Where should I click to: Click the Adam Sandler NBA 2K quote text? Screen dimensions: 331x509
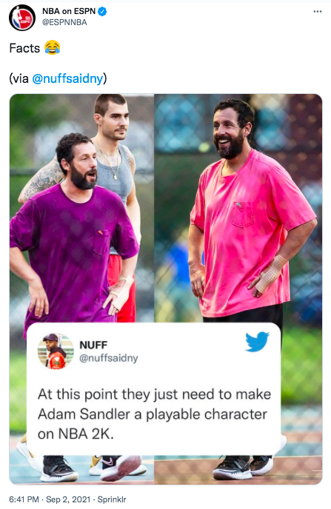click(154, 414)
